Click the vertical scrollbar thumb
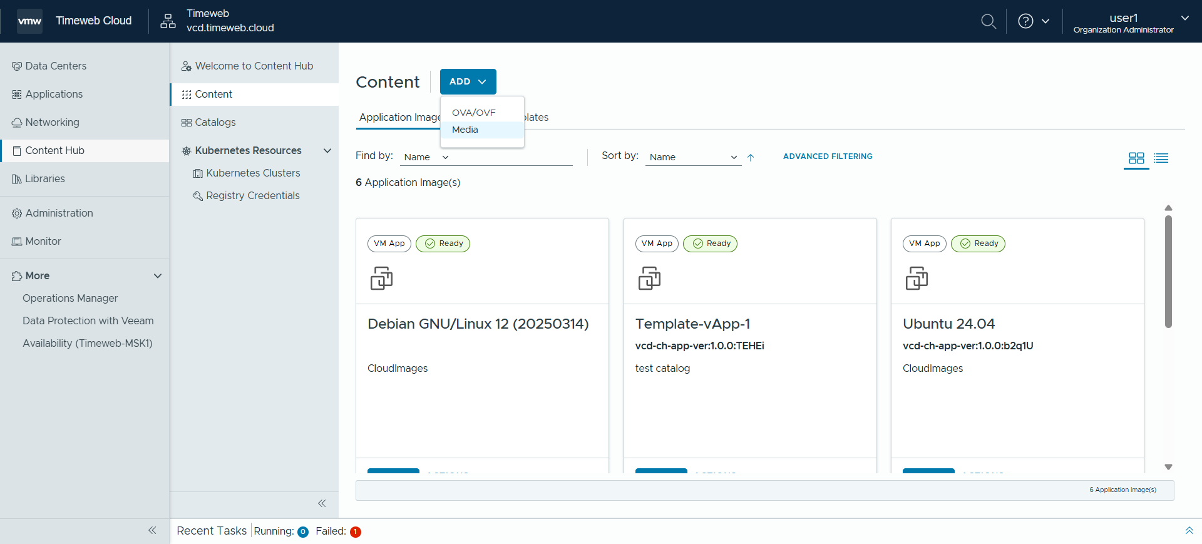The height and width of the screenshot is (544, 1202). [1168, 272]
